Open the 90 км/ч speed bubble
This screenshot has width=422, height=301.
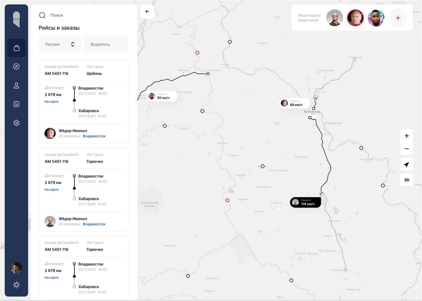pyautogui.click(x=162, y=96)
